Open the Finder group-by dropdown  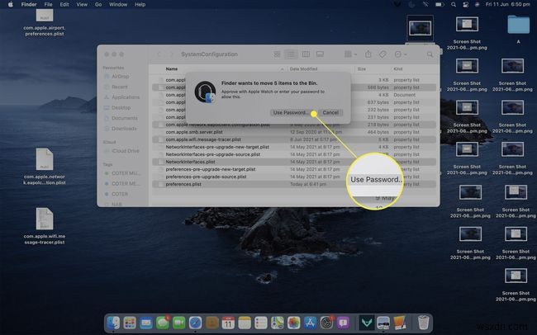pos(350,54)
